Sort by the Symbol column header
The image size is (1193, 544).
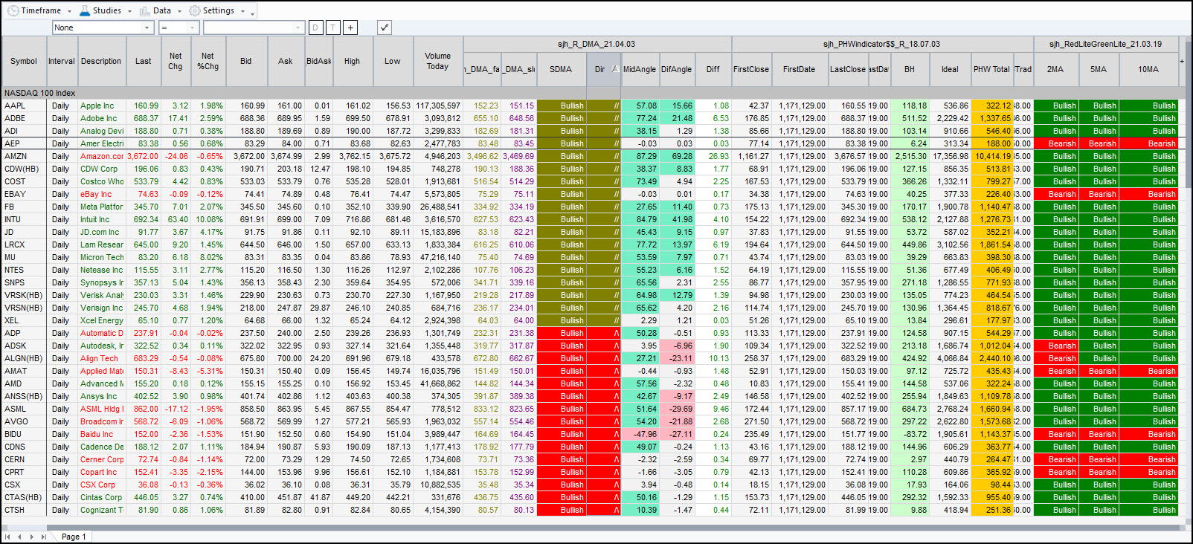point(24,61)
